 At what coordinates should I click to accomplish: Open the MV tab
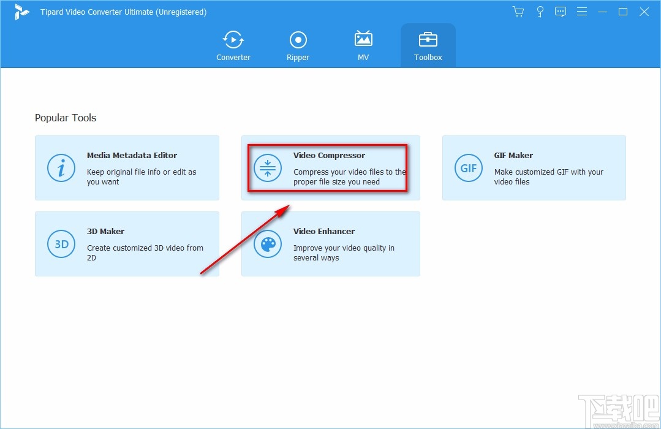tap(363, 45)
